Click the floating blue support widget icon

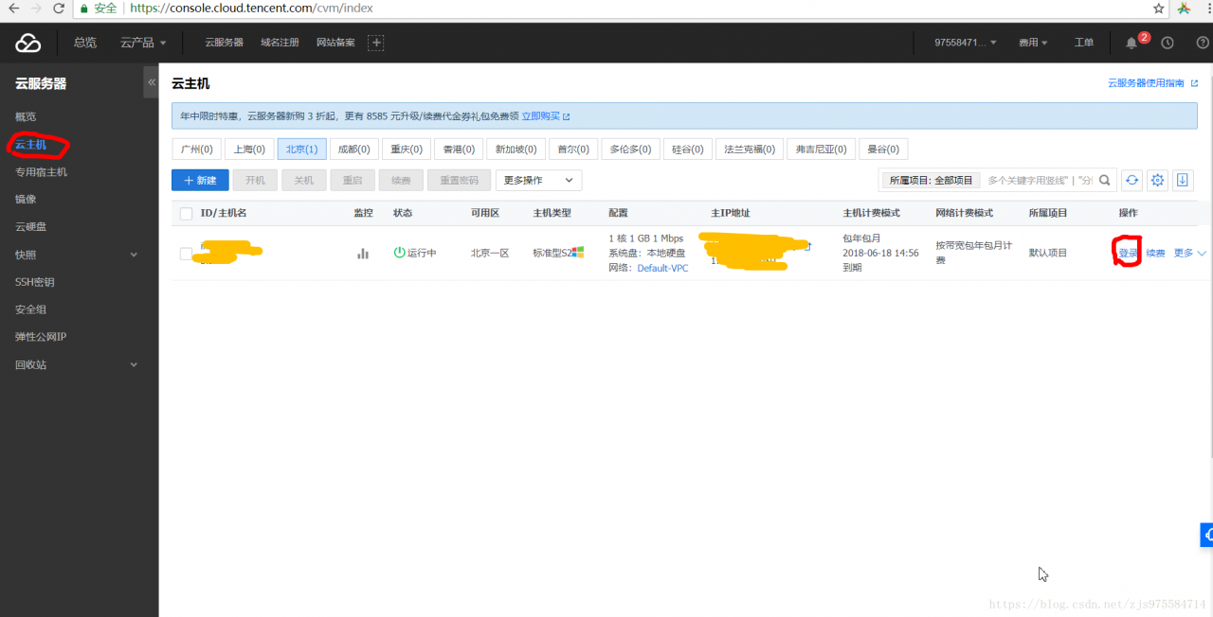click(x=1206, y=535)
